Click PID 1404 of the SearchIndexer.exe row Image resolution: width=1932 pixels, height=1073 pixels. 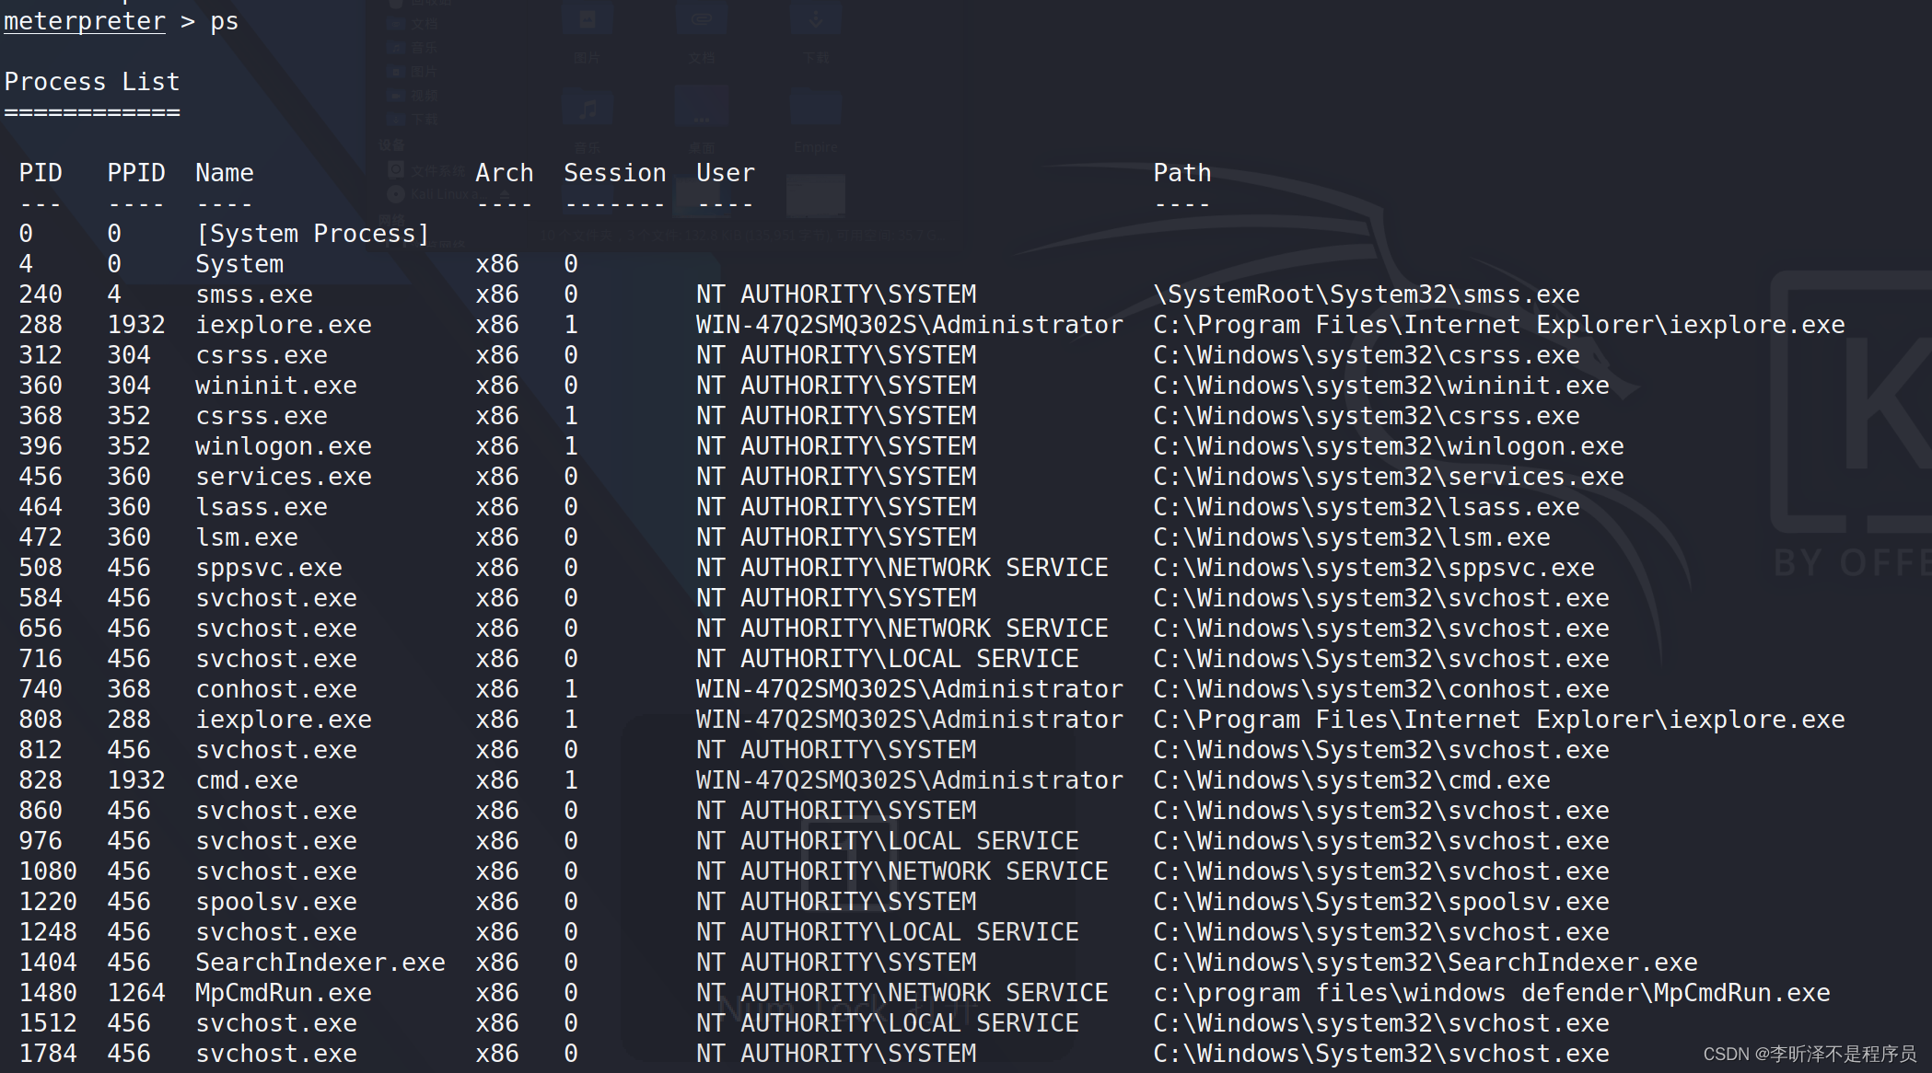tap(48, 963)
